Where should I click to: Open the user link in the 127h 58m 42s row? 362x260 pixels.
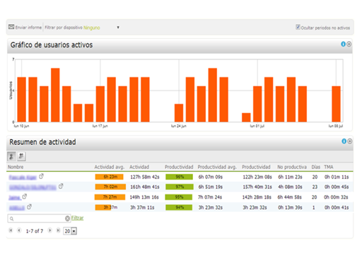point(23,177)
